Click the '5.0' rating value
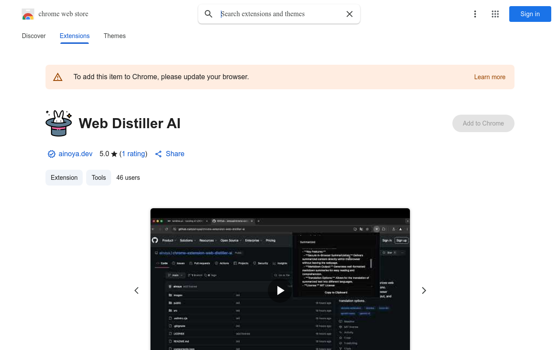 (104, 154)
